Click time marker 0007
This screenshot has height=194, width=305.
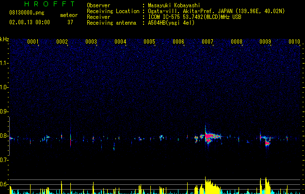pyautogui.click(x=208, y=42)
